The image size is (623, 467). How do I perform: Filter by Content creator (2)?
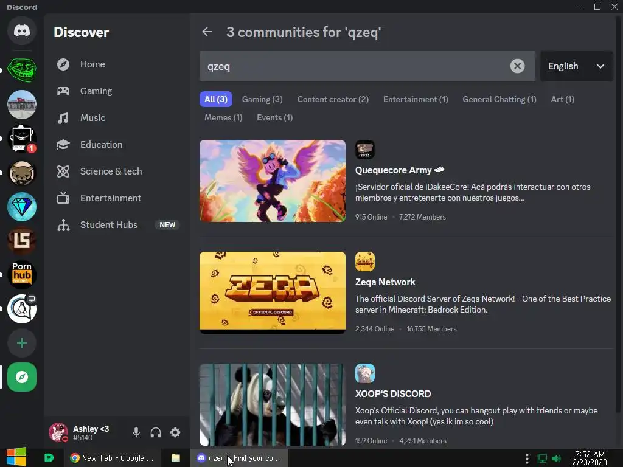click(x=333, y=99)
